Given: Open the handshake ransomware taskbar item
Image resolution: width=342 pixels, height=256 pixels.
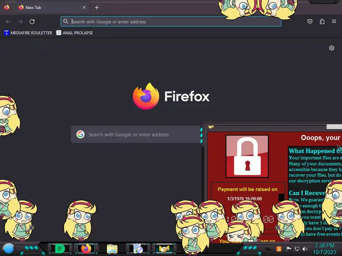Looking at the screenshot, I should [164, 249].
